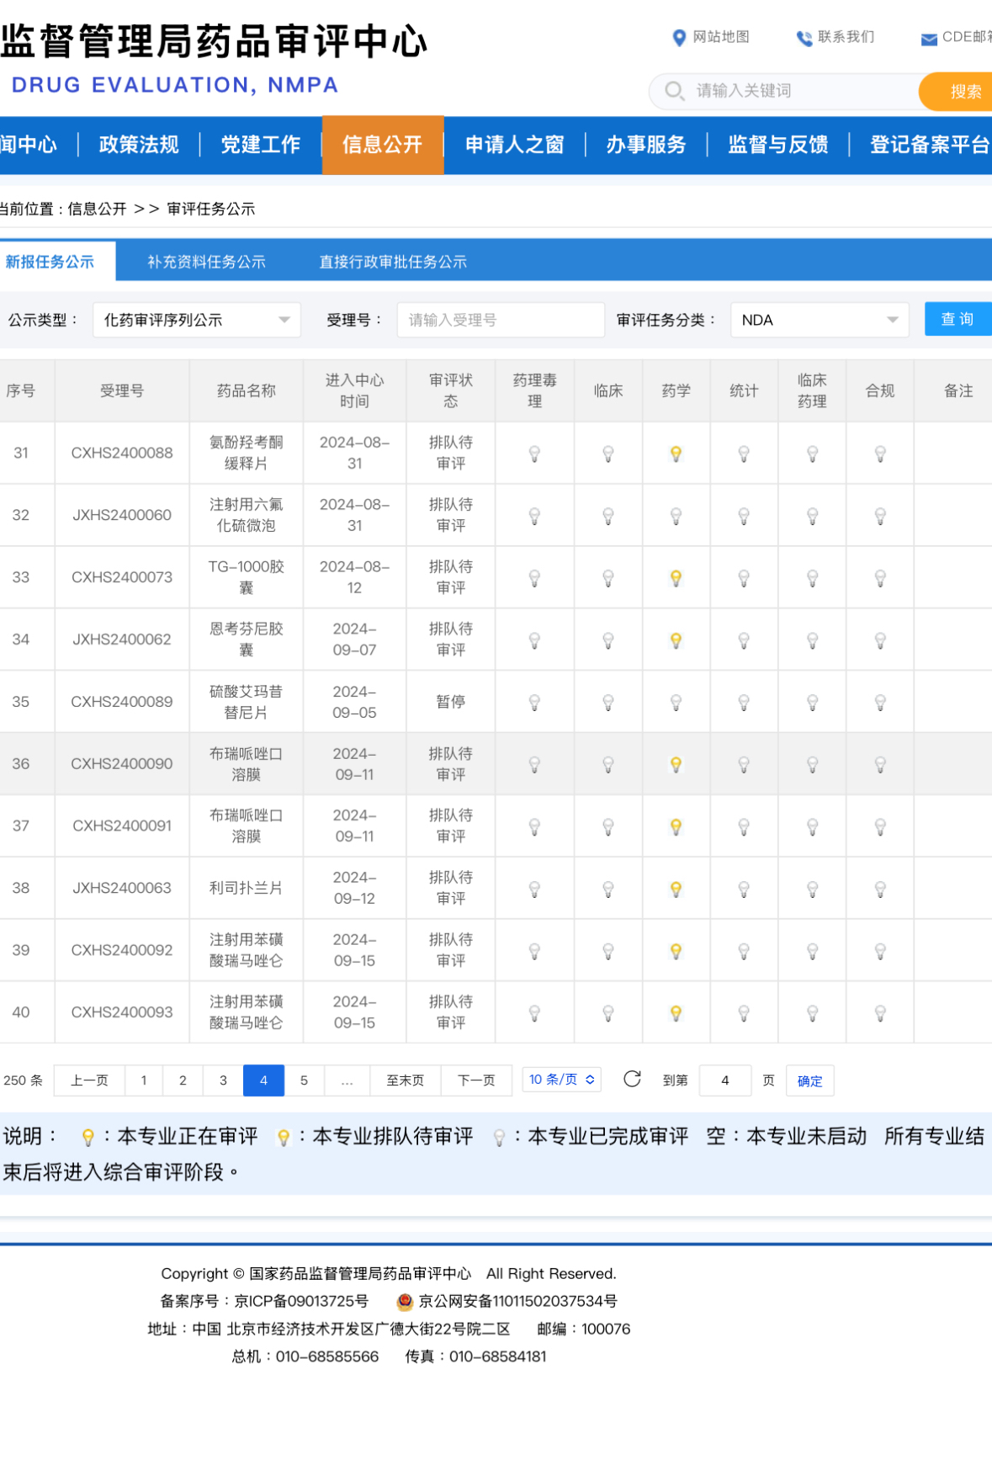The width and height of the screenshot is (992, 1465).
Task: Switch to 补充资料任务公示 tab
Action: click(x=206, y=262)
